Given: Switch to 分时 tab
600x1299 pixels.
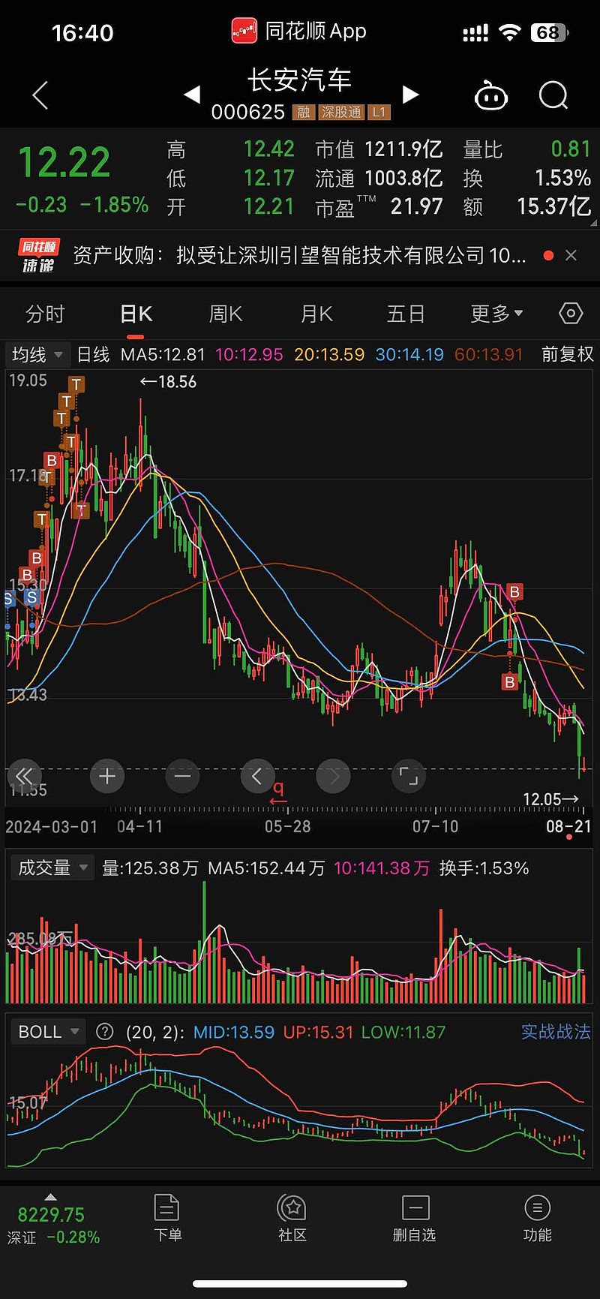Looking at the screenshot, I should click(x=46, y=314).
